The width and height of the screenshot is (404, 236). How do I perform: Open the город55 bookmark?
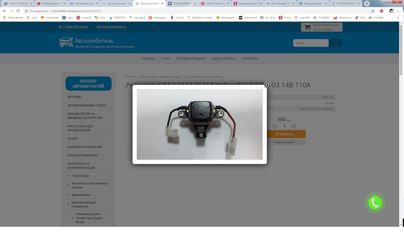84,18
